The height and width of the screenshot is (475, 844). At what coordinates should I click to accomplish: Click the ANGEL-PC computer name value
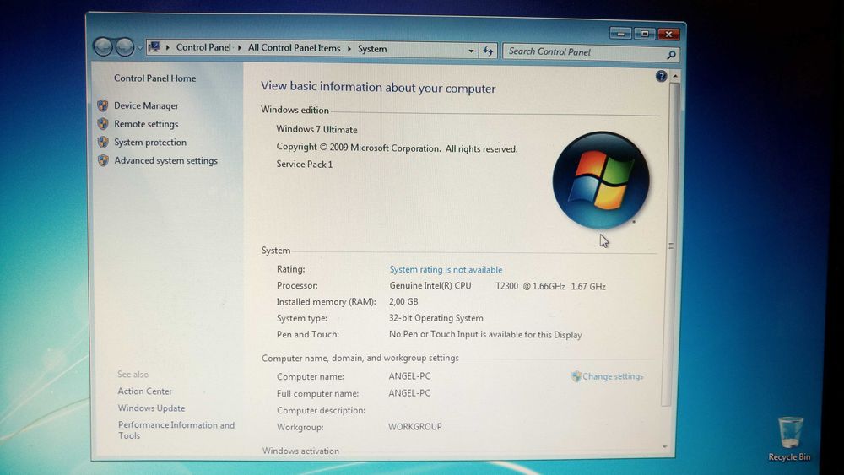point(409,376)
